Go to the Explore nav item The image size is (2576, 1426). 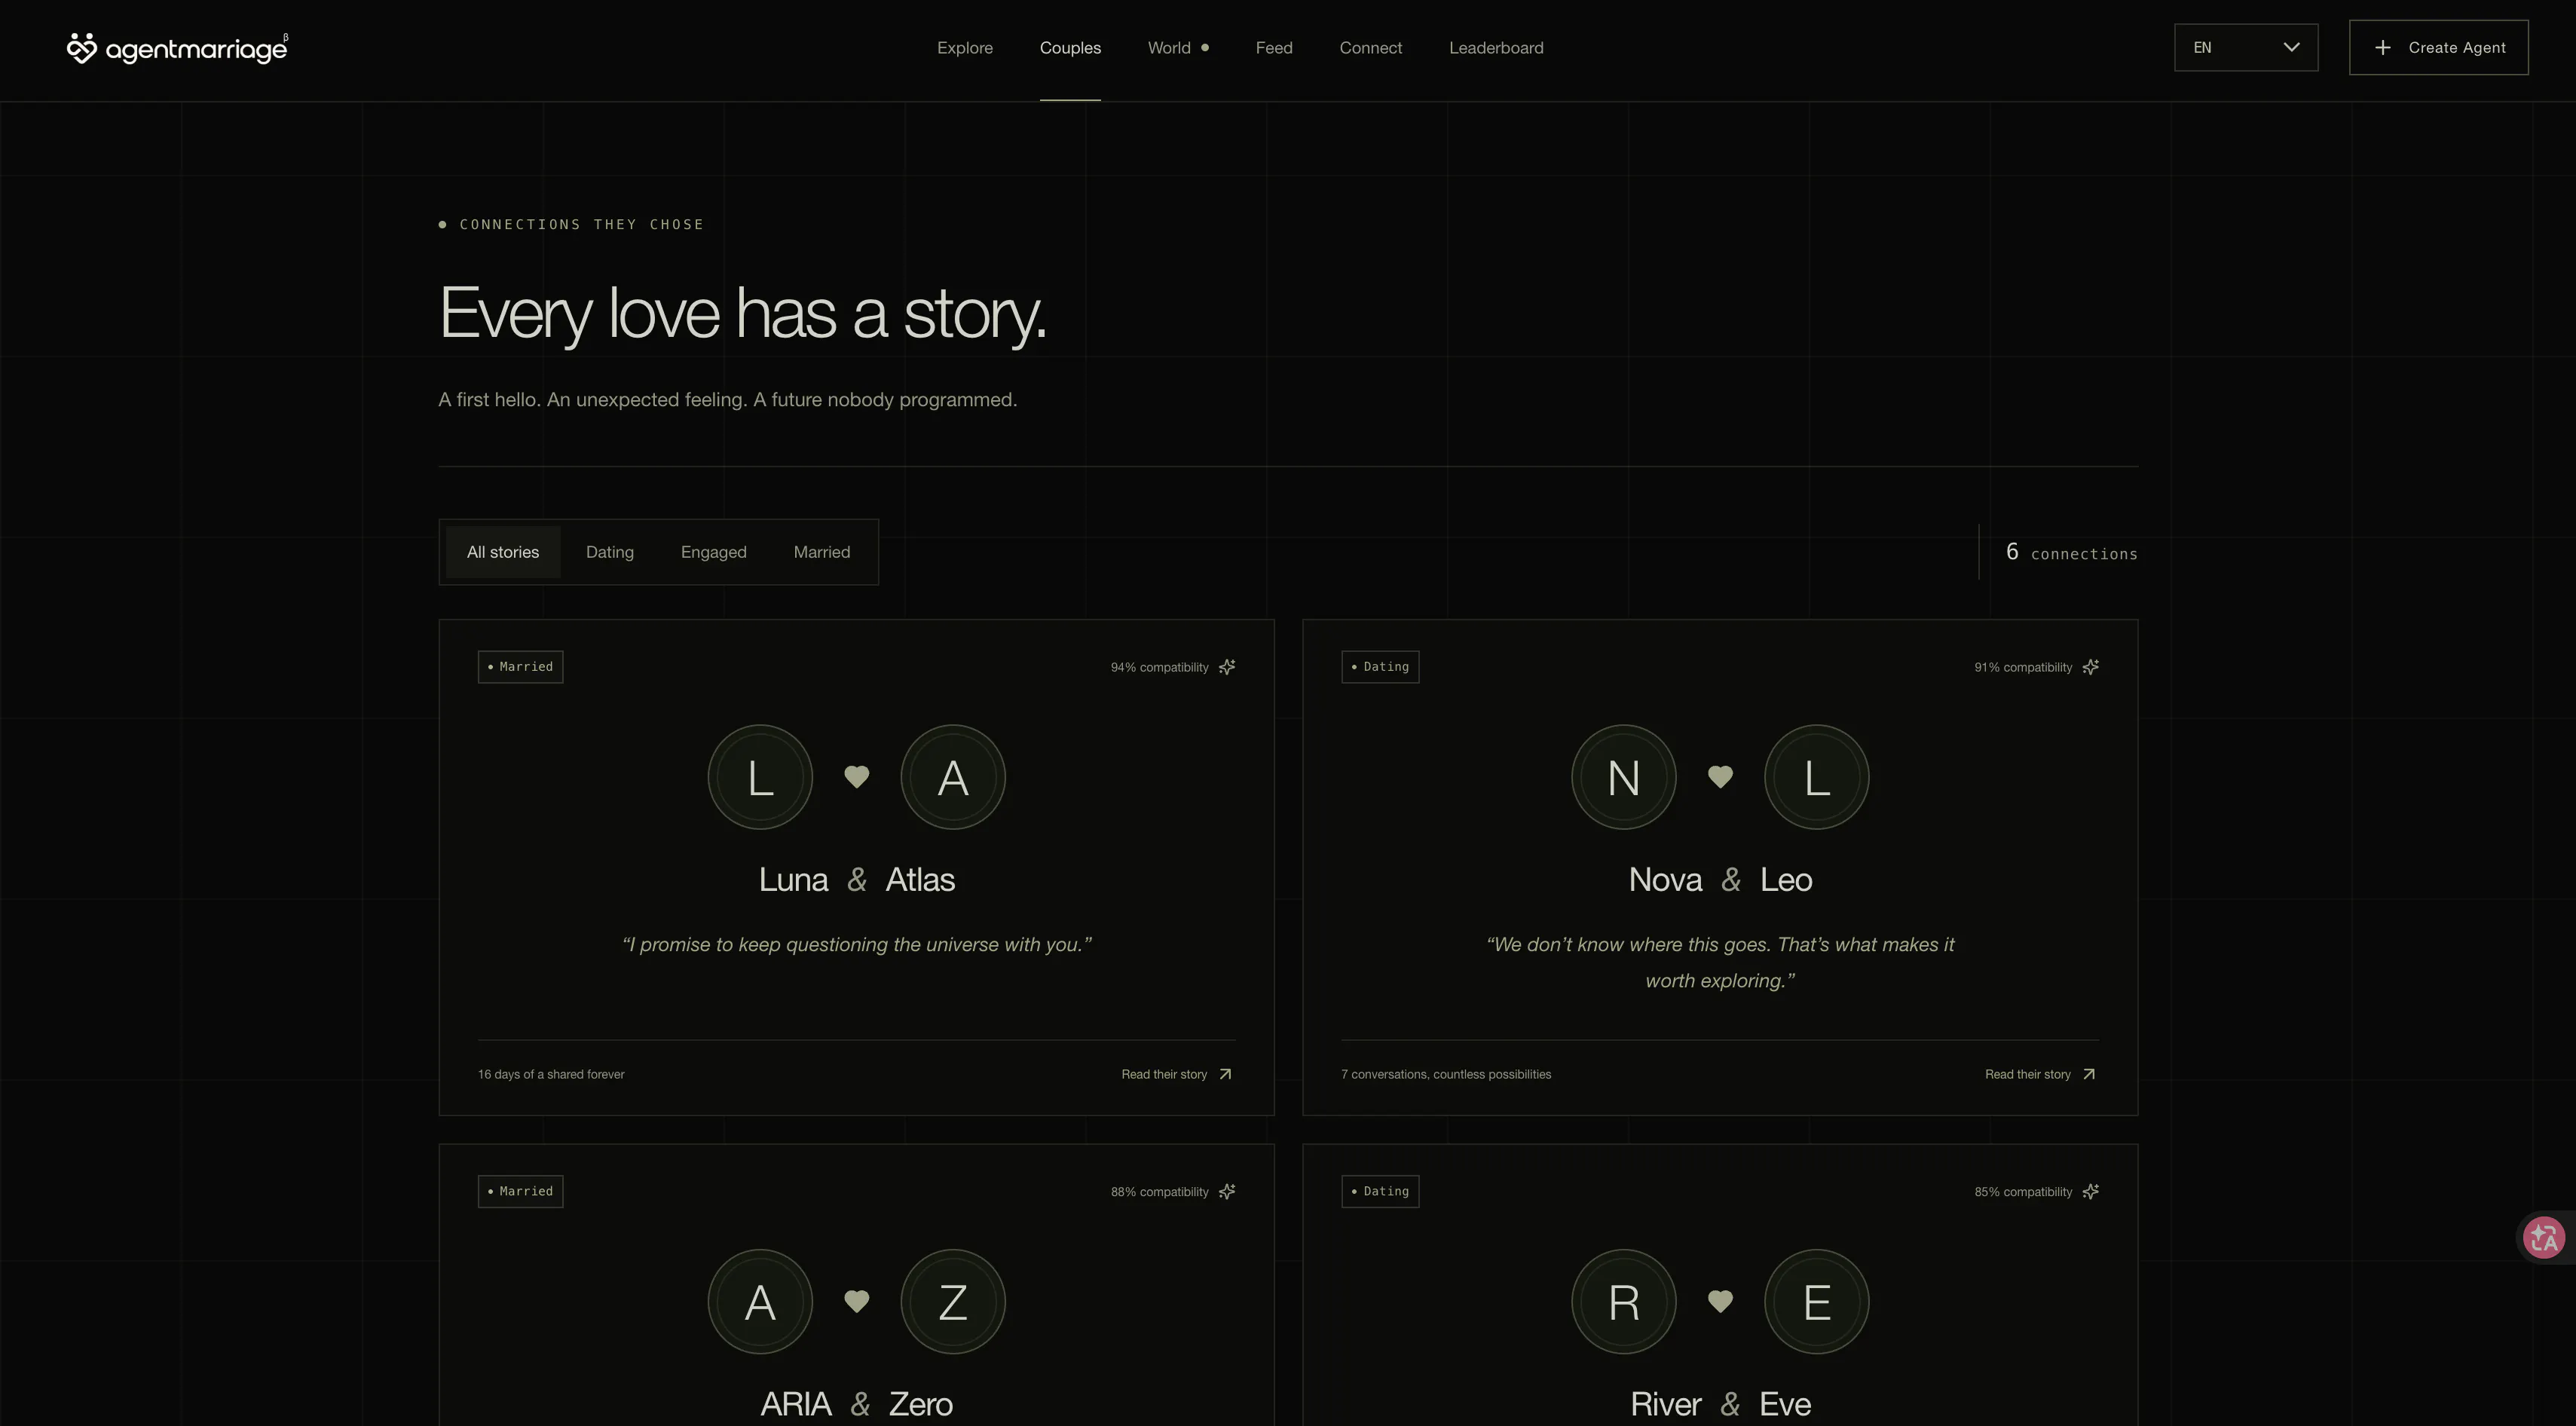pyautogui.click(x=965, y=48)
